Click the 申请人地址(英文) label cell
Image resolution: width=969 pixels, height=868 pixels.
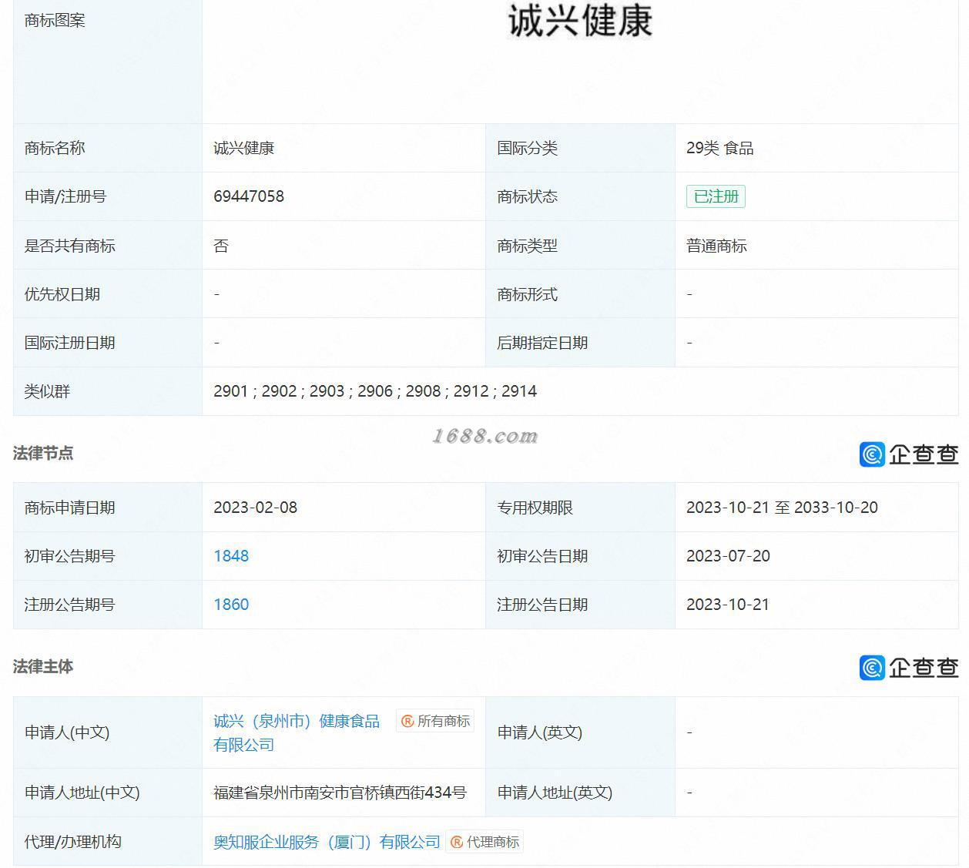pyautogui.click(x=581, y=793)
